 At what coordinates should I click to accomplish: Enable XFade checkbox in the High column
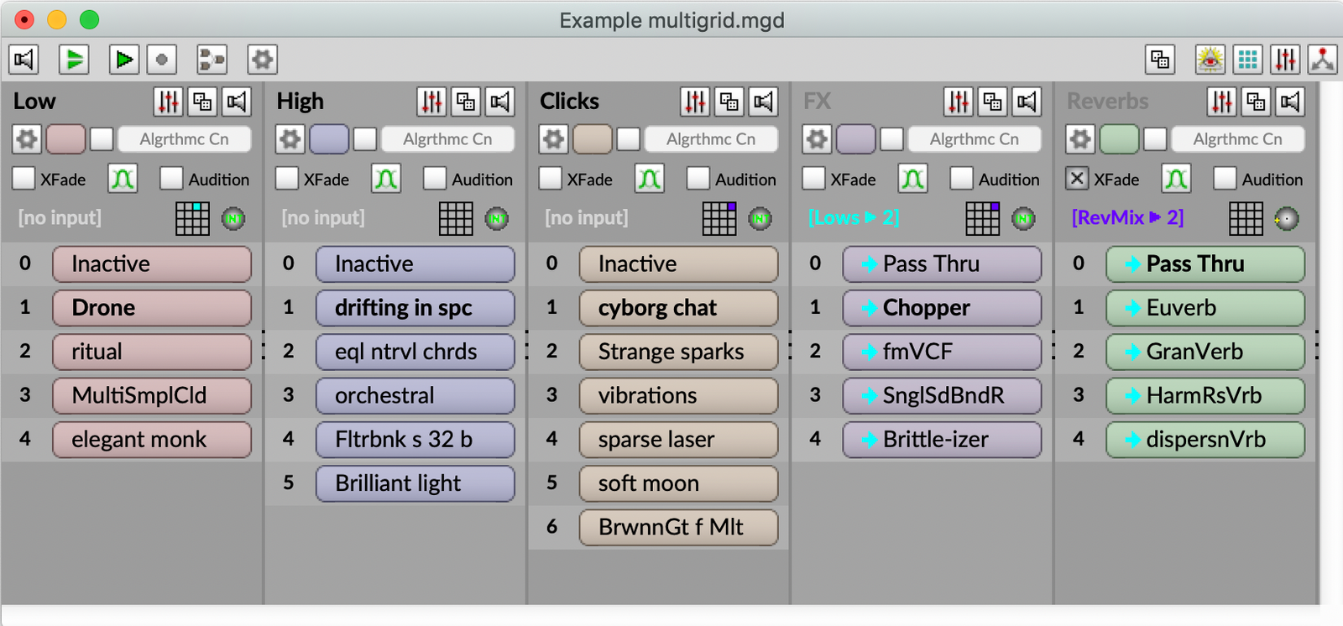287,179
